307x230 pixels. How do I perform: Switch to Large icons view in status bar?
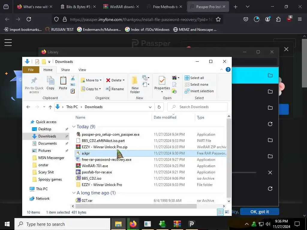click(227, 212)
